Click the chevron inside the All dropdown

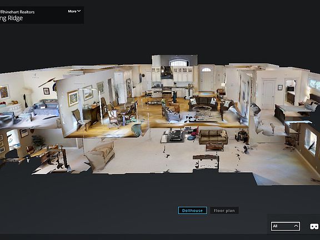pos(296,226)
